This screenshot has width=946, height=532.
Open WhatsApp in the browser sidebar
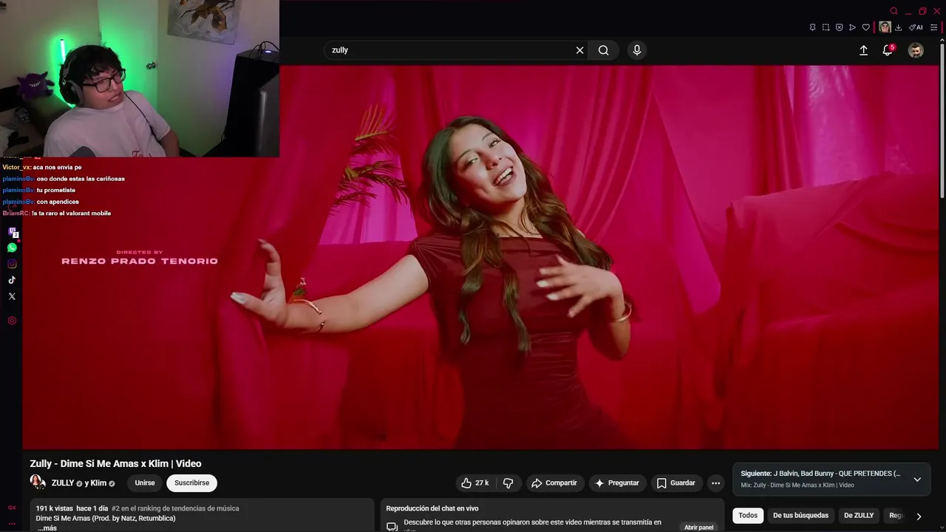pyautogui.click(x=12, y=248)
